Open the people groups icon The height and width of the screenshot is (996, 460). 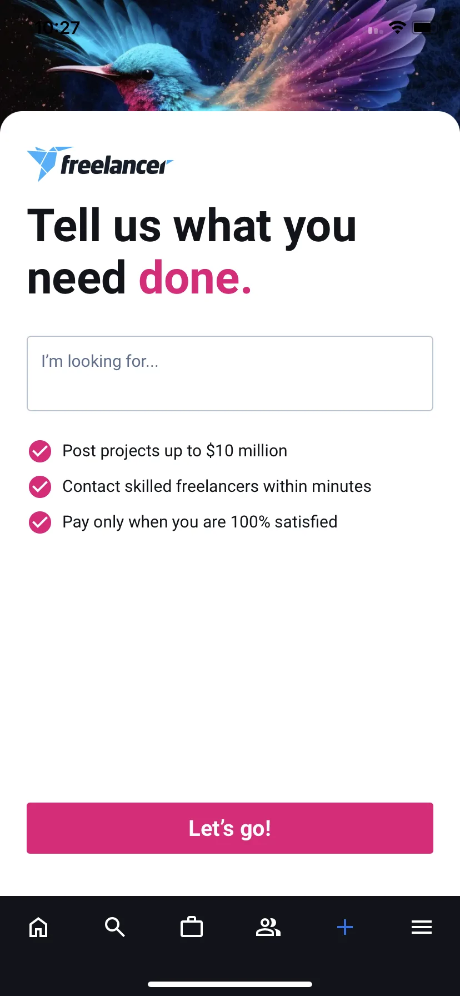click(268, 927)
